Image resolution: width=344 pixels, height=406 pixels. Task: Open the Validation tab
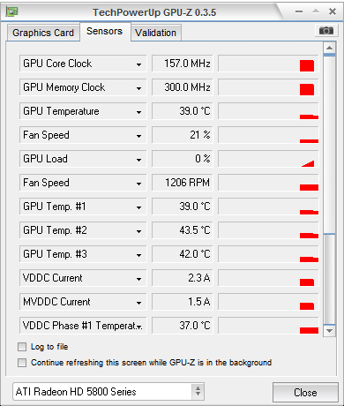click(x=156, y=33)
